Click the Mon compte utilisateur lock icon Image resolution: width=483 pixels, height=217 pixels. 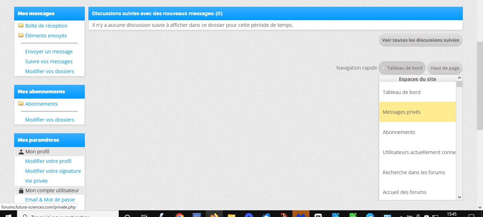[21, 190]
